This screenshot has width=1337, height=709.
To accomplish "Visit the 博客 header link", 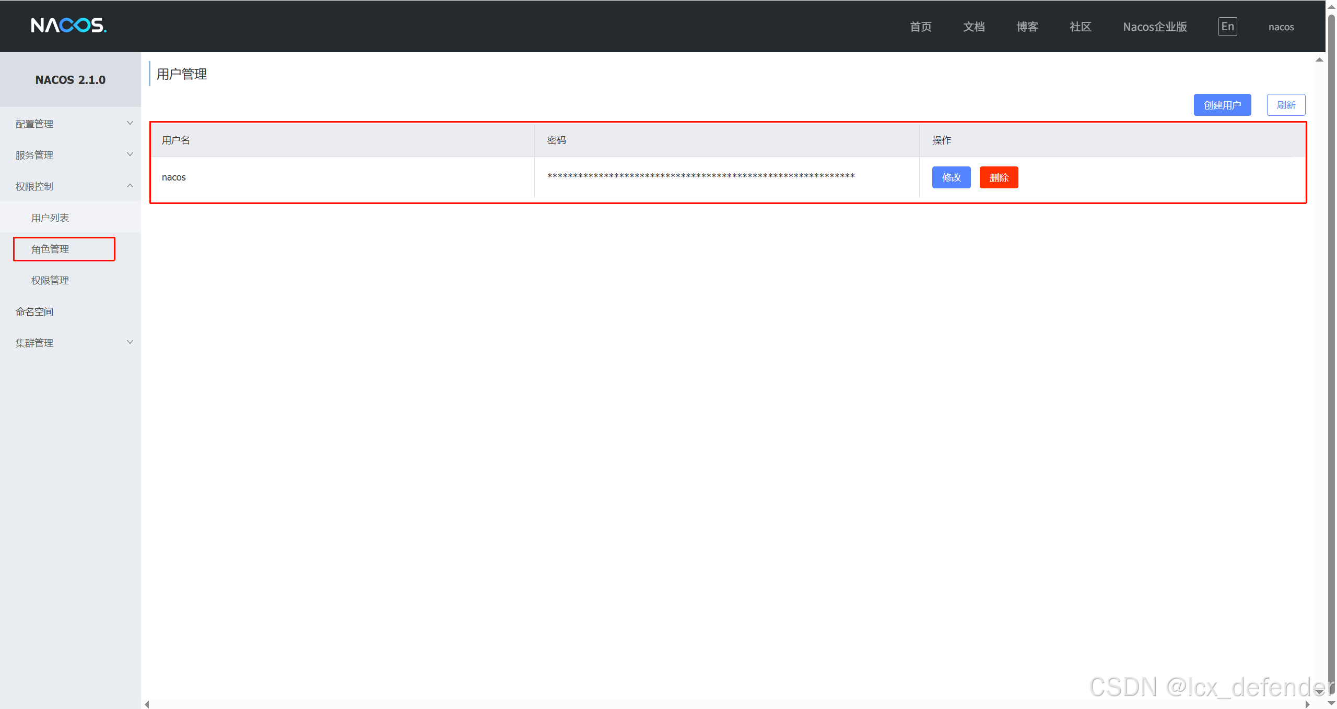I will point(1027,27).
